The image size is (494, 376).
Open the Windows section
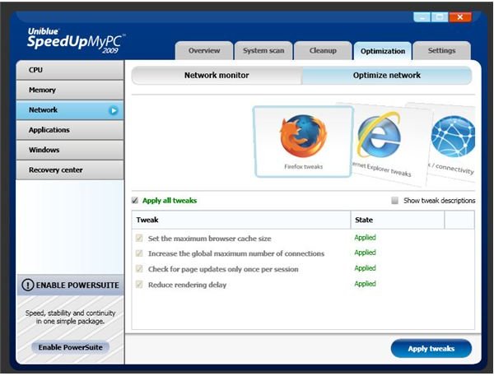click(70, 150)
